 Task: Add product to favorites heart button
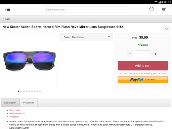tap(166, 29)
